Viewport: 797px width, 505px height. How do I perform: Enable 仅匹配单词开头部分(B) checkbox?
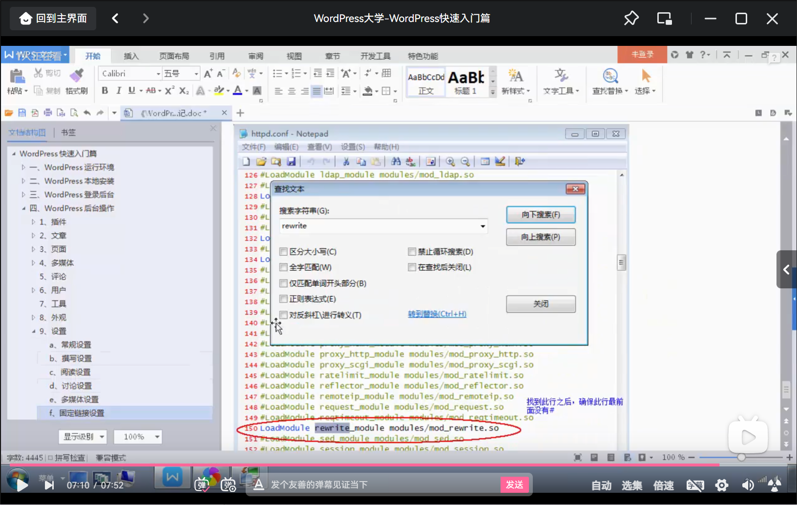click(283, 283)
